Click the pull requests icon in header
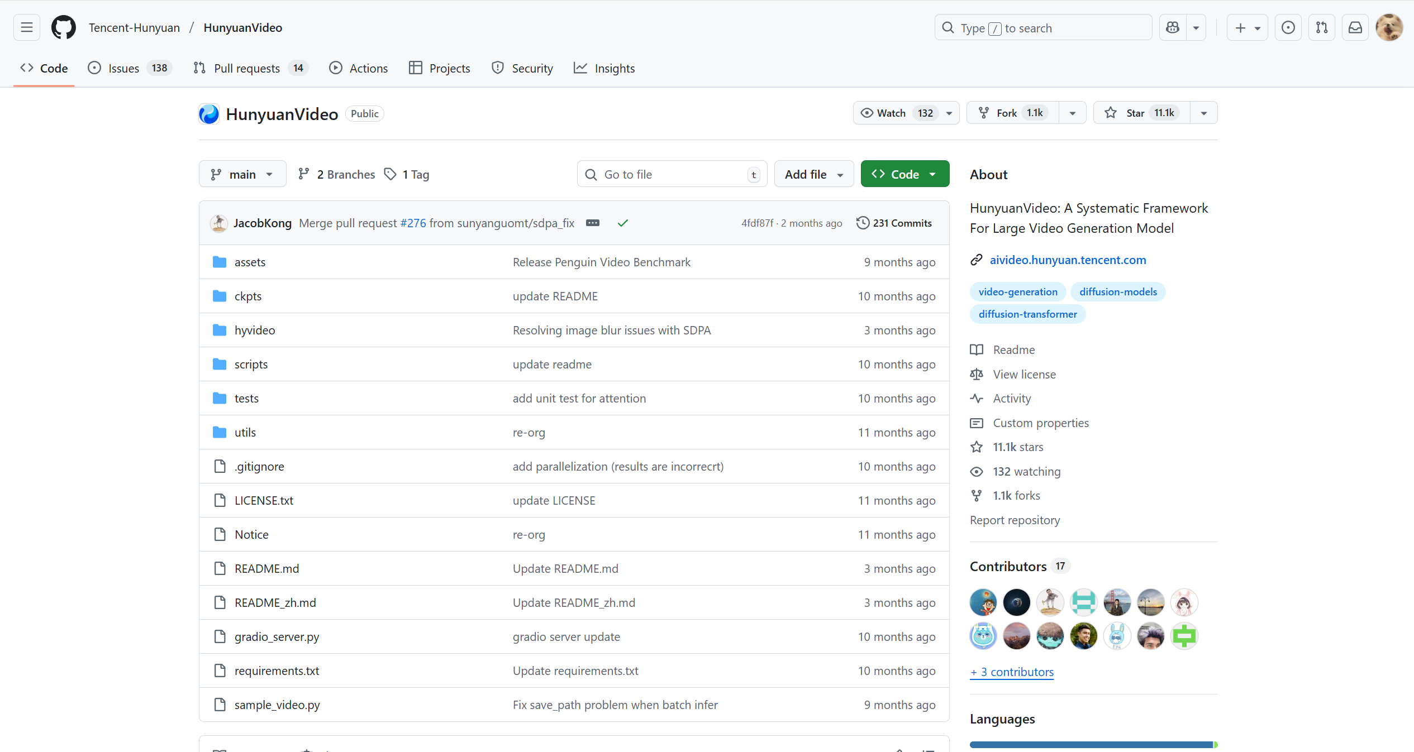The height and width of the screenshot is (752, 1414). tap(1321, 27)
